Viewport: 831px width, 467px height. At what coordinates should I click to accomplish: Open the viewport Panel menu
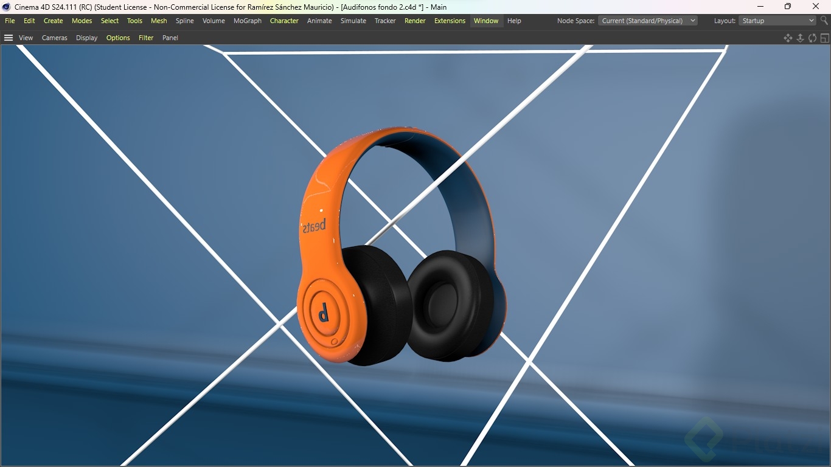(x=170, y=38)
